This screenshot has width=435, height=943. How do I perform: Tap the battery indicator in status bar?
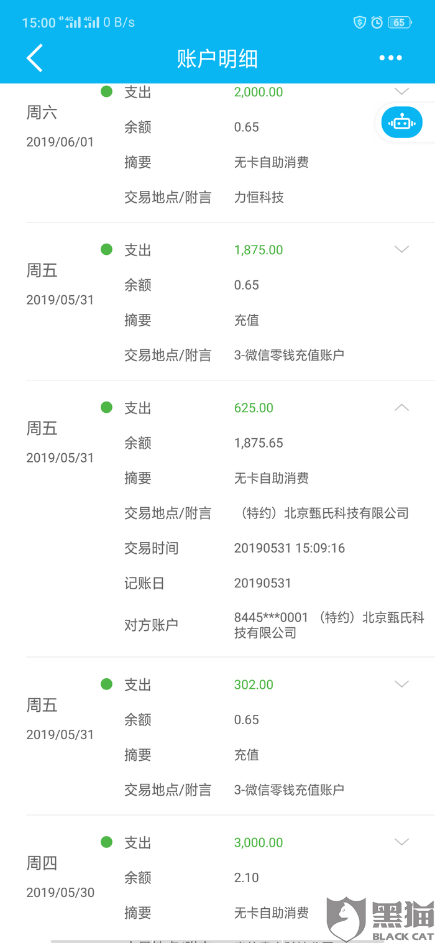point(399,22)
